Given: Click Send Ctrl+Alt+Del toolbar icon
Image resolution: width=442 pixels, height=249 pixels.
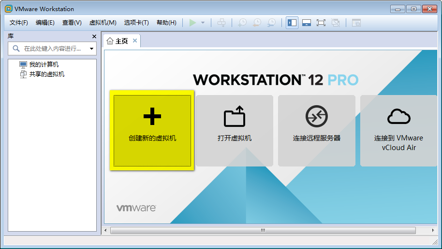Looking at the screenshot, I should tap(221, 23).
